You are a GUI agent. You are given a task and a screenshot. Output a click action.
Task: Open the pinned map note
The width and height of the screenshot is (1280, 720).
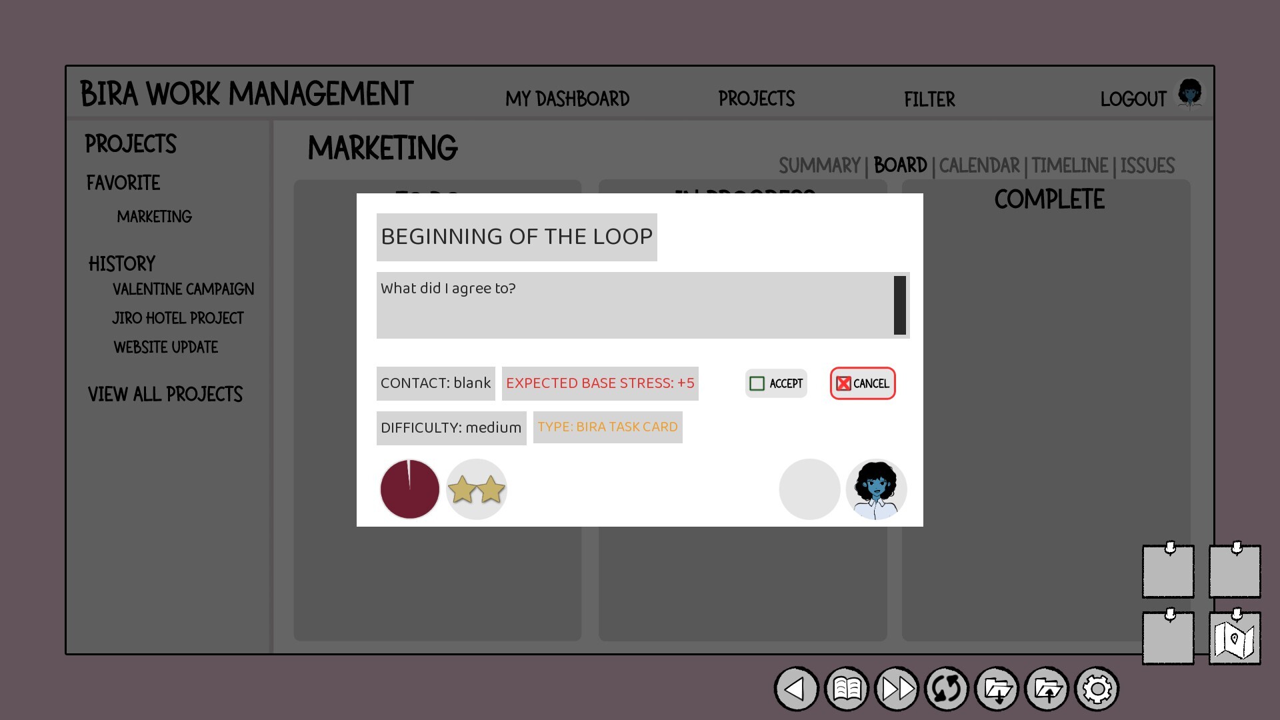point(1235,639)
